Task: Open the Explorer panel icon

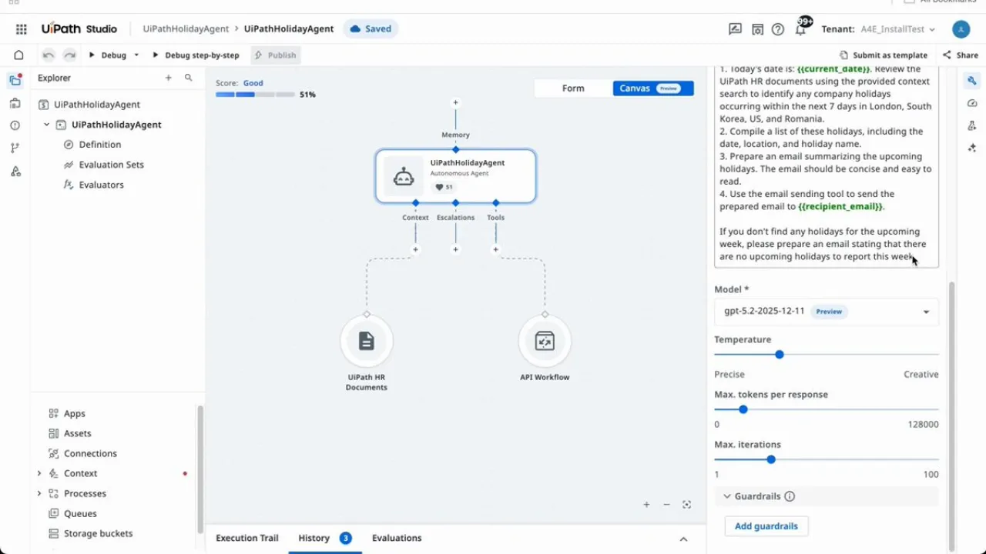Action: point(15,81)
